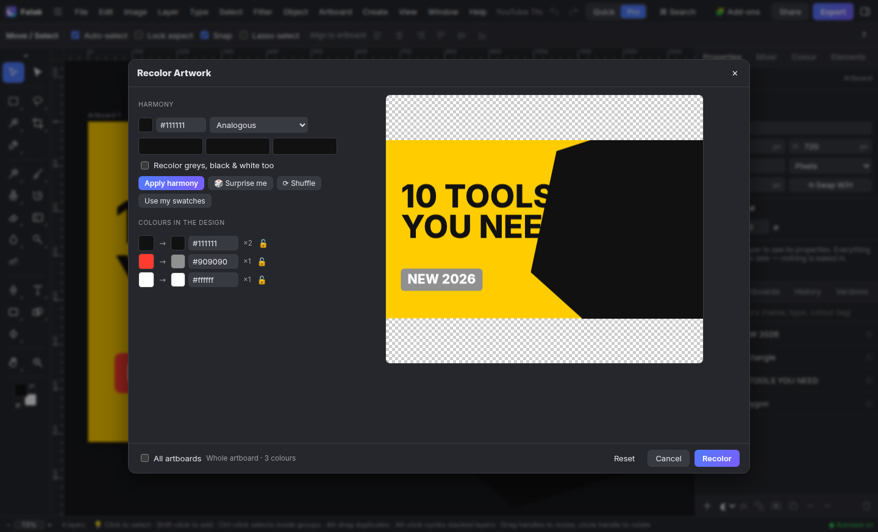Switch to the Elements panel tab
Image resolution: width=878 pixels, height=532 pixels.
tap(848, 57)
